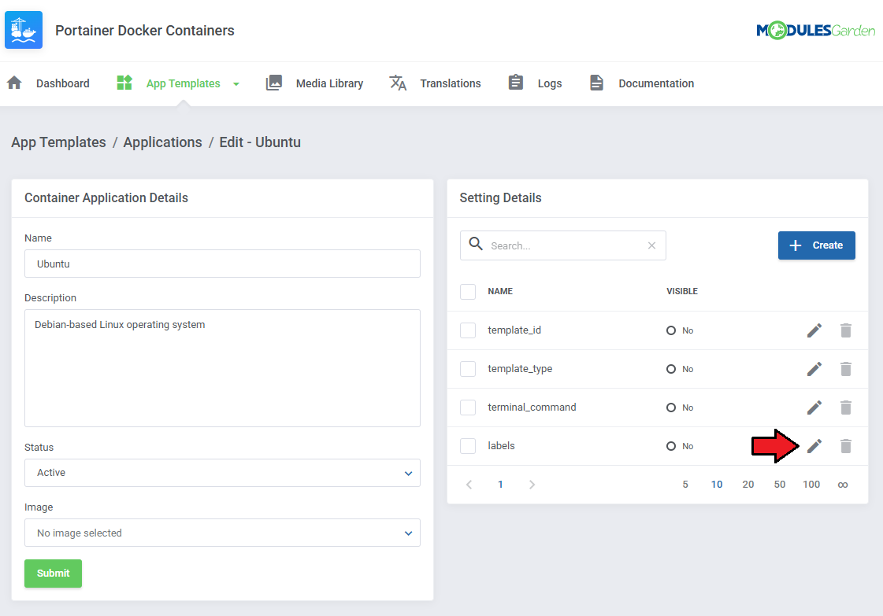Click the Dashboard home icon
This screenshot has height=616, width=883.
tap(15, 83)
